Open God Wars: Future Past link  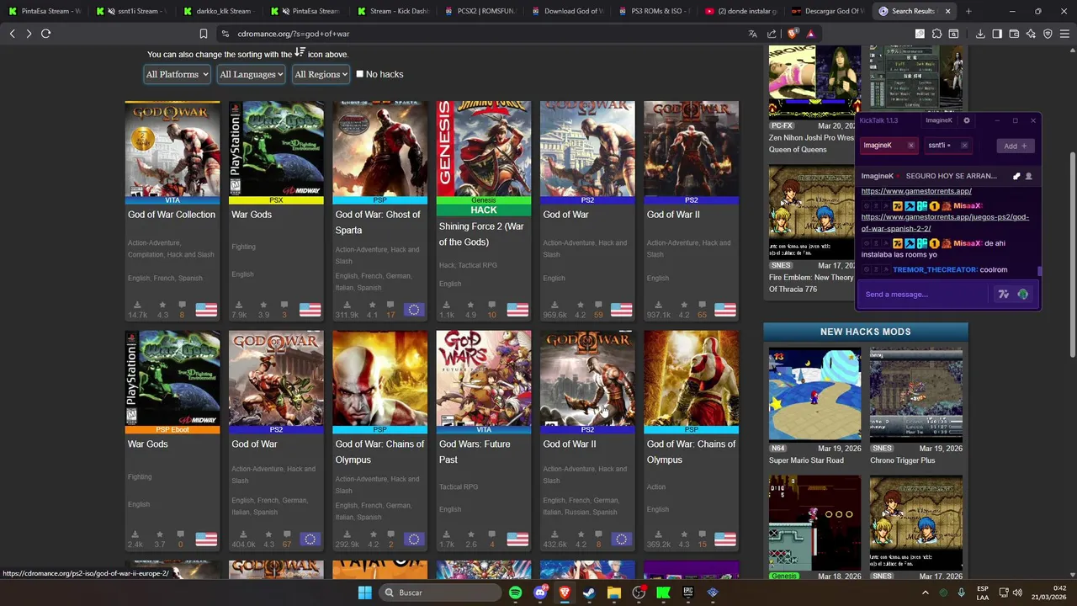pos(474,452)
